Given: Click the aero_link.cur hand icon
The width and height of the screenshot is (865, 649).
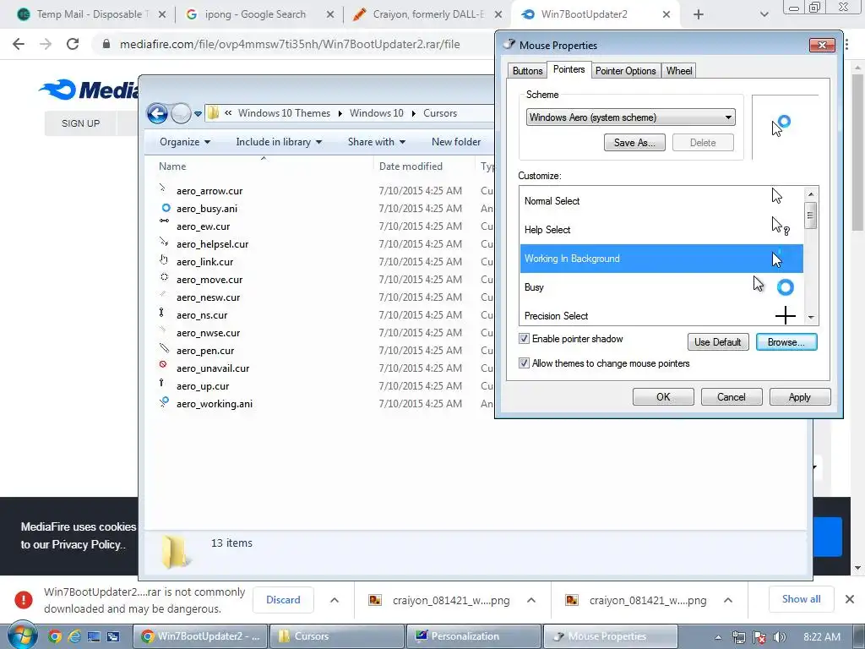Looking at the screenshot, I should (x=164, y=260).
